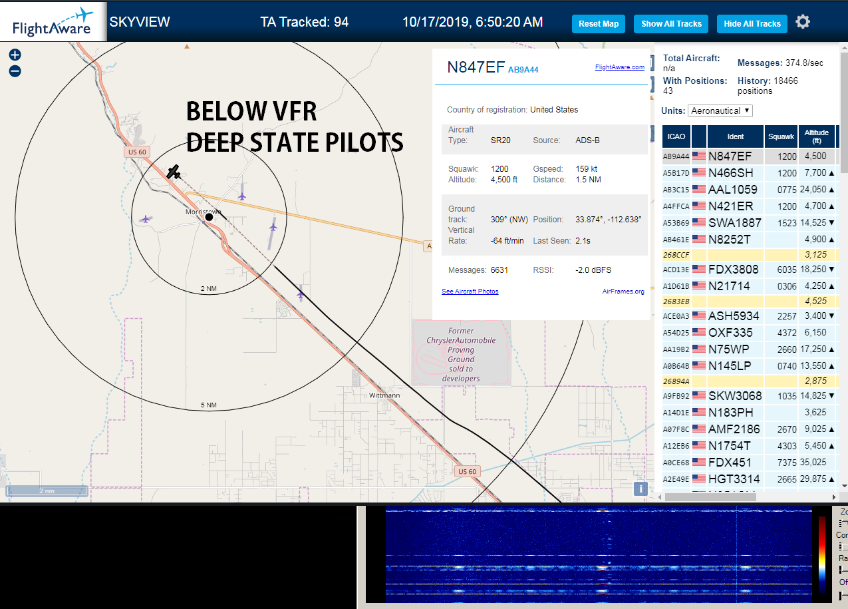Click the black receiver site dot at Morristown
The height and width of the screenshot is (609, 848).
tap(209, 217)
